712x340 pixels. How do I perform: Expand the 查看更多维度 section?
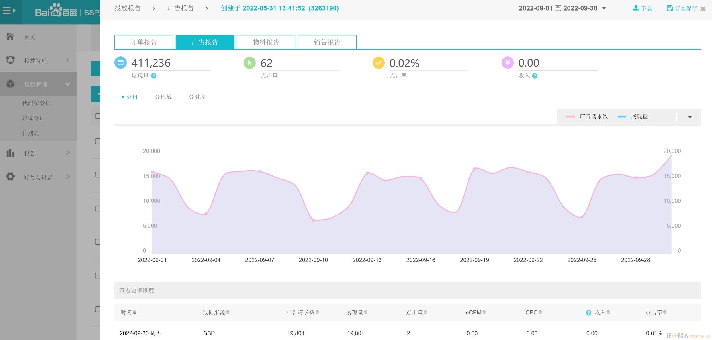point(408,290)
